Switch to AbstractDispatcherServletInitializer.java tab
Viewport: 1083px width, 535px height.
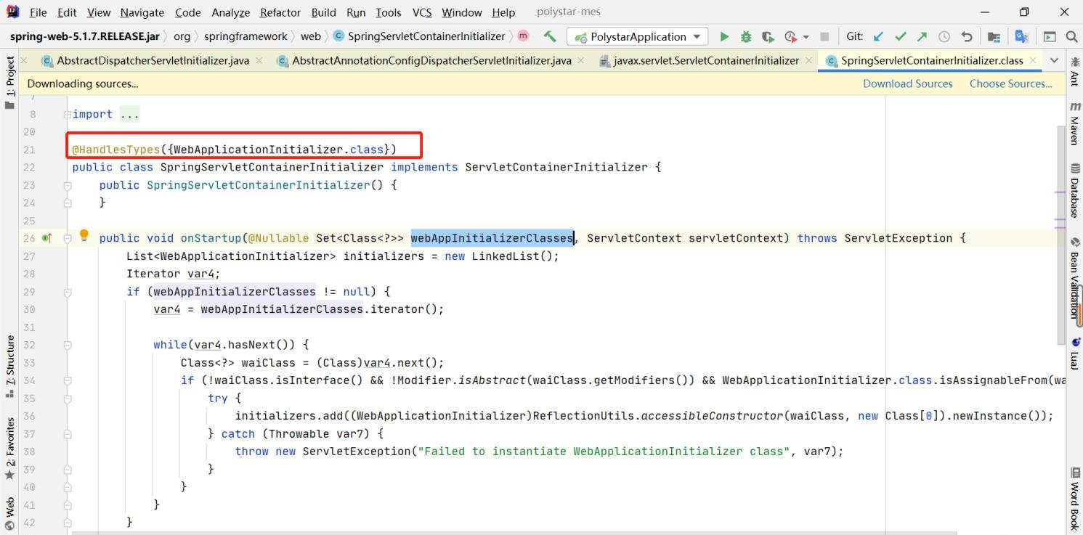click(153, 60)
